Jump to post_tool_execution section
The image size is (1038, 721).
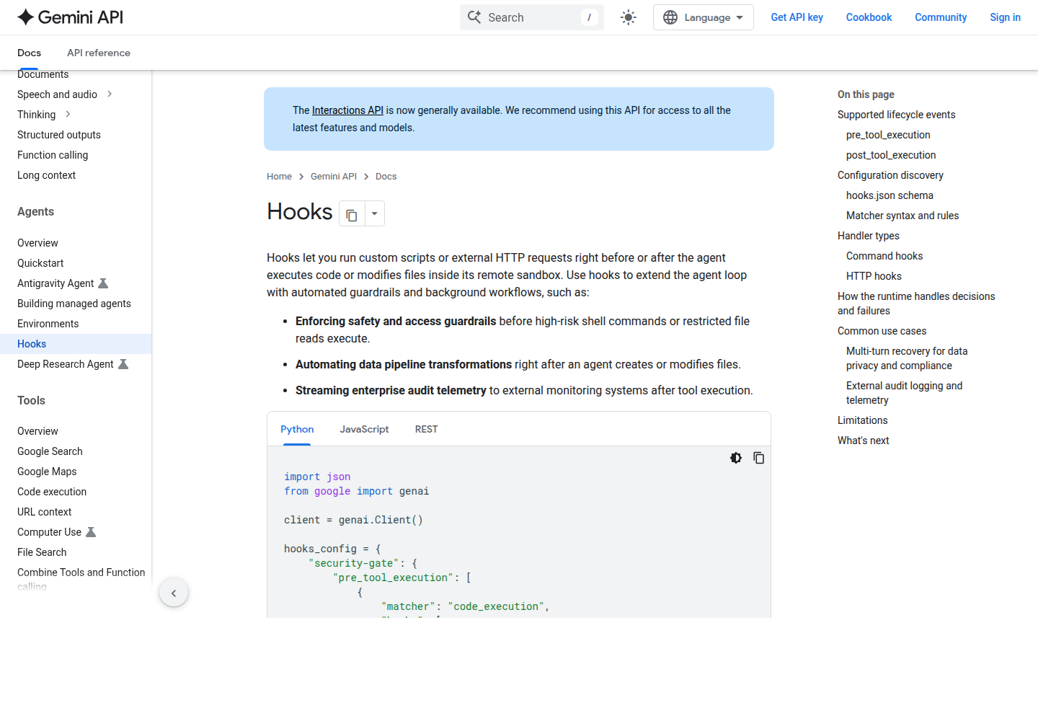coord(891,155)
